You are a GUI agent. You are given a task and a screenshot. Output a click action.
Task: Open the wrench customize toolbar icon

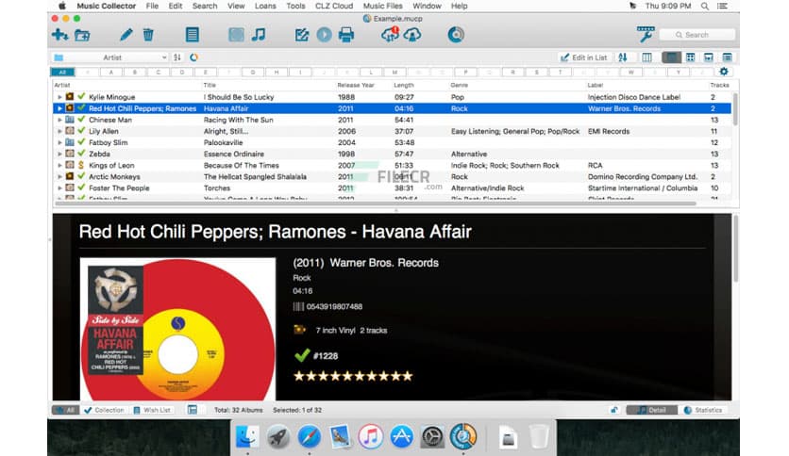[646, 34]
